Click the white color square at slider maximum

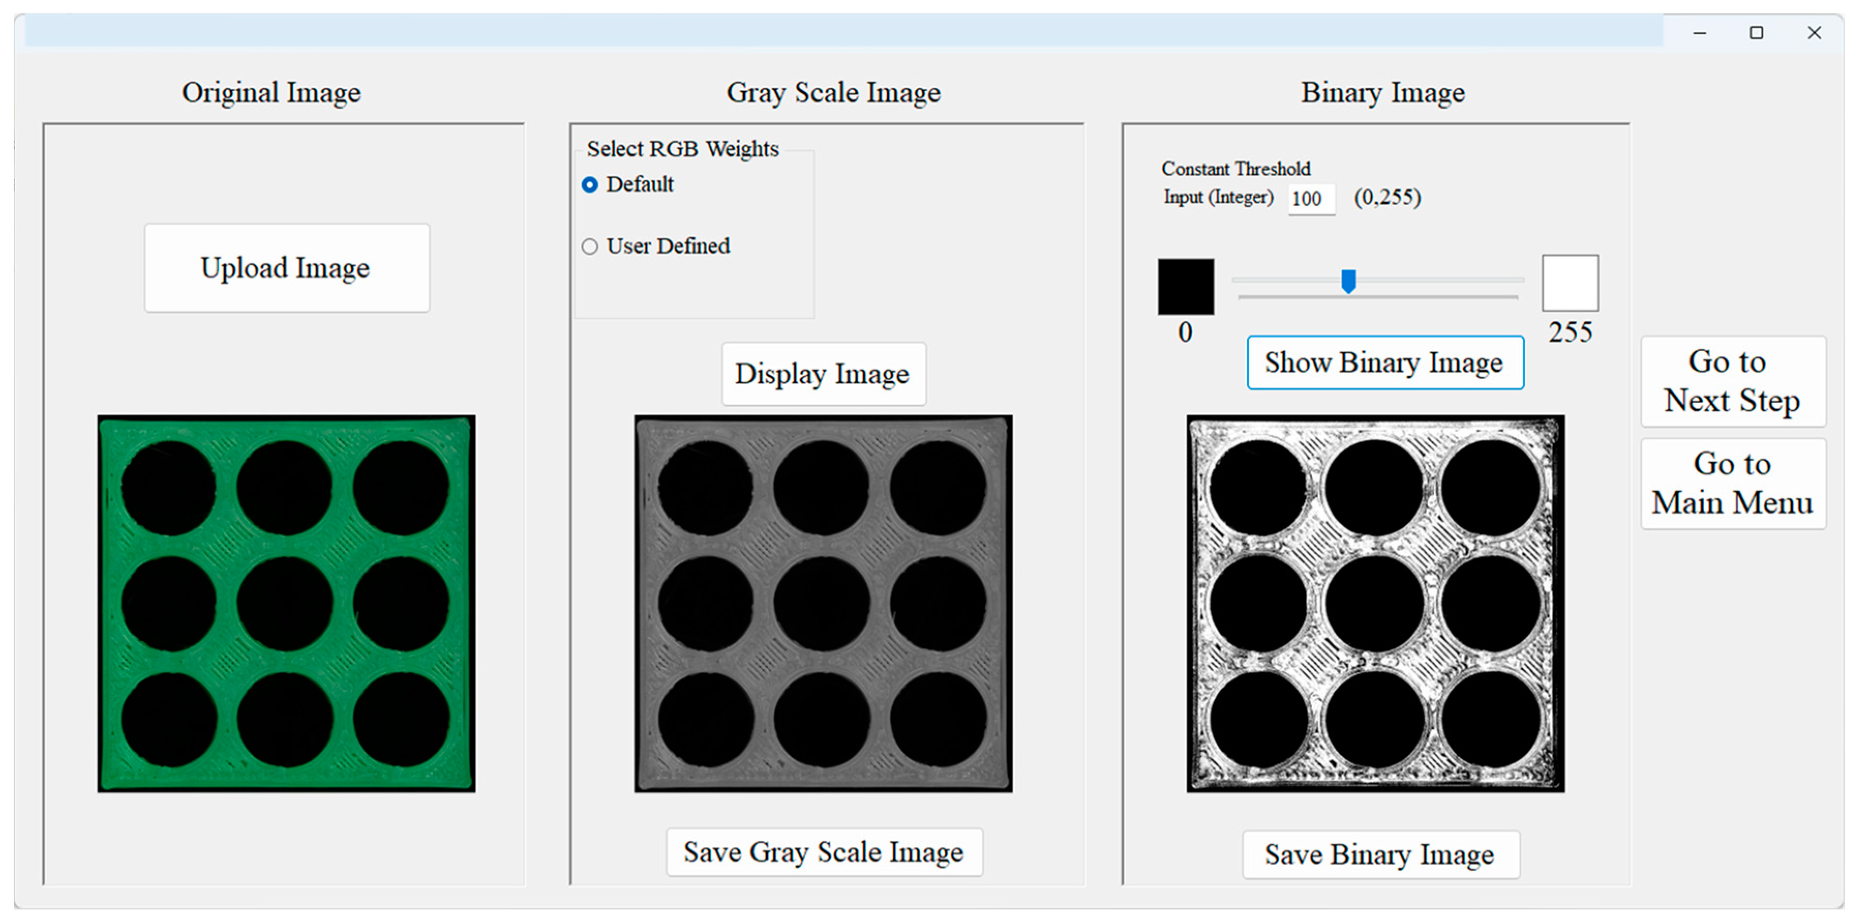click(1570, 283)
